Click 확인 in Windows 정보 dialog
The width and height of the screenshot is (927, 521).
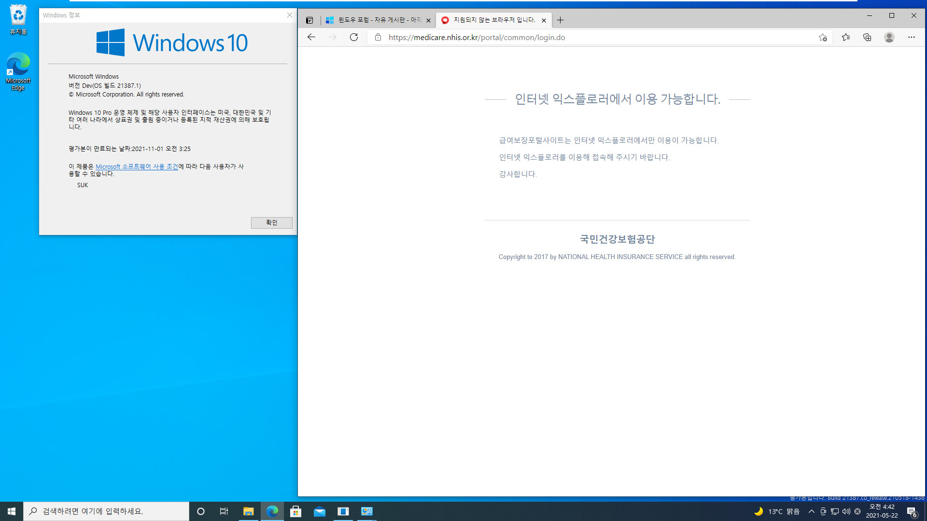[272, 222]
